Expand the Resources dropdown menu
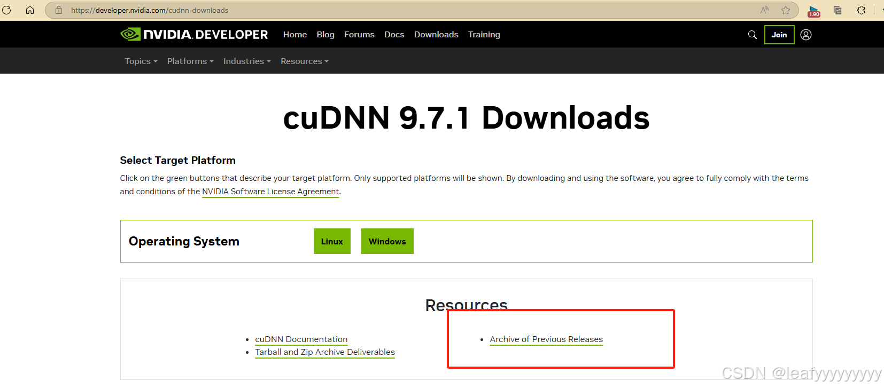Image resolution: width=884 pixels, height=389 pixels. (x=305, y=61)
